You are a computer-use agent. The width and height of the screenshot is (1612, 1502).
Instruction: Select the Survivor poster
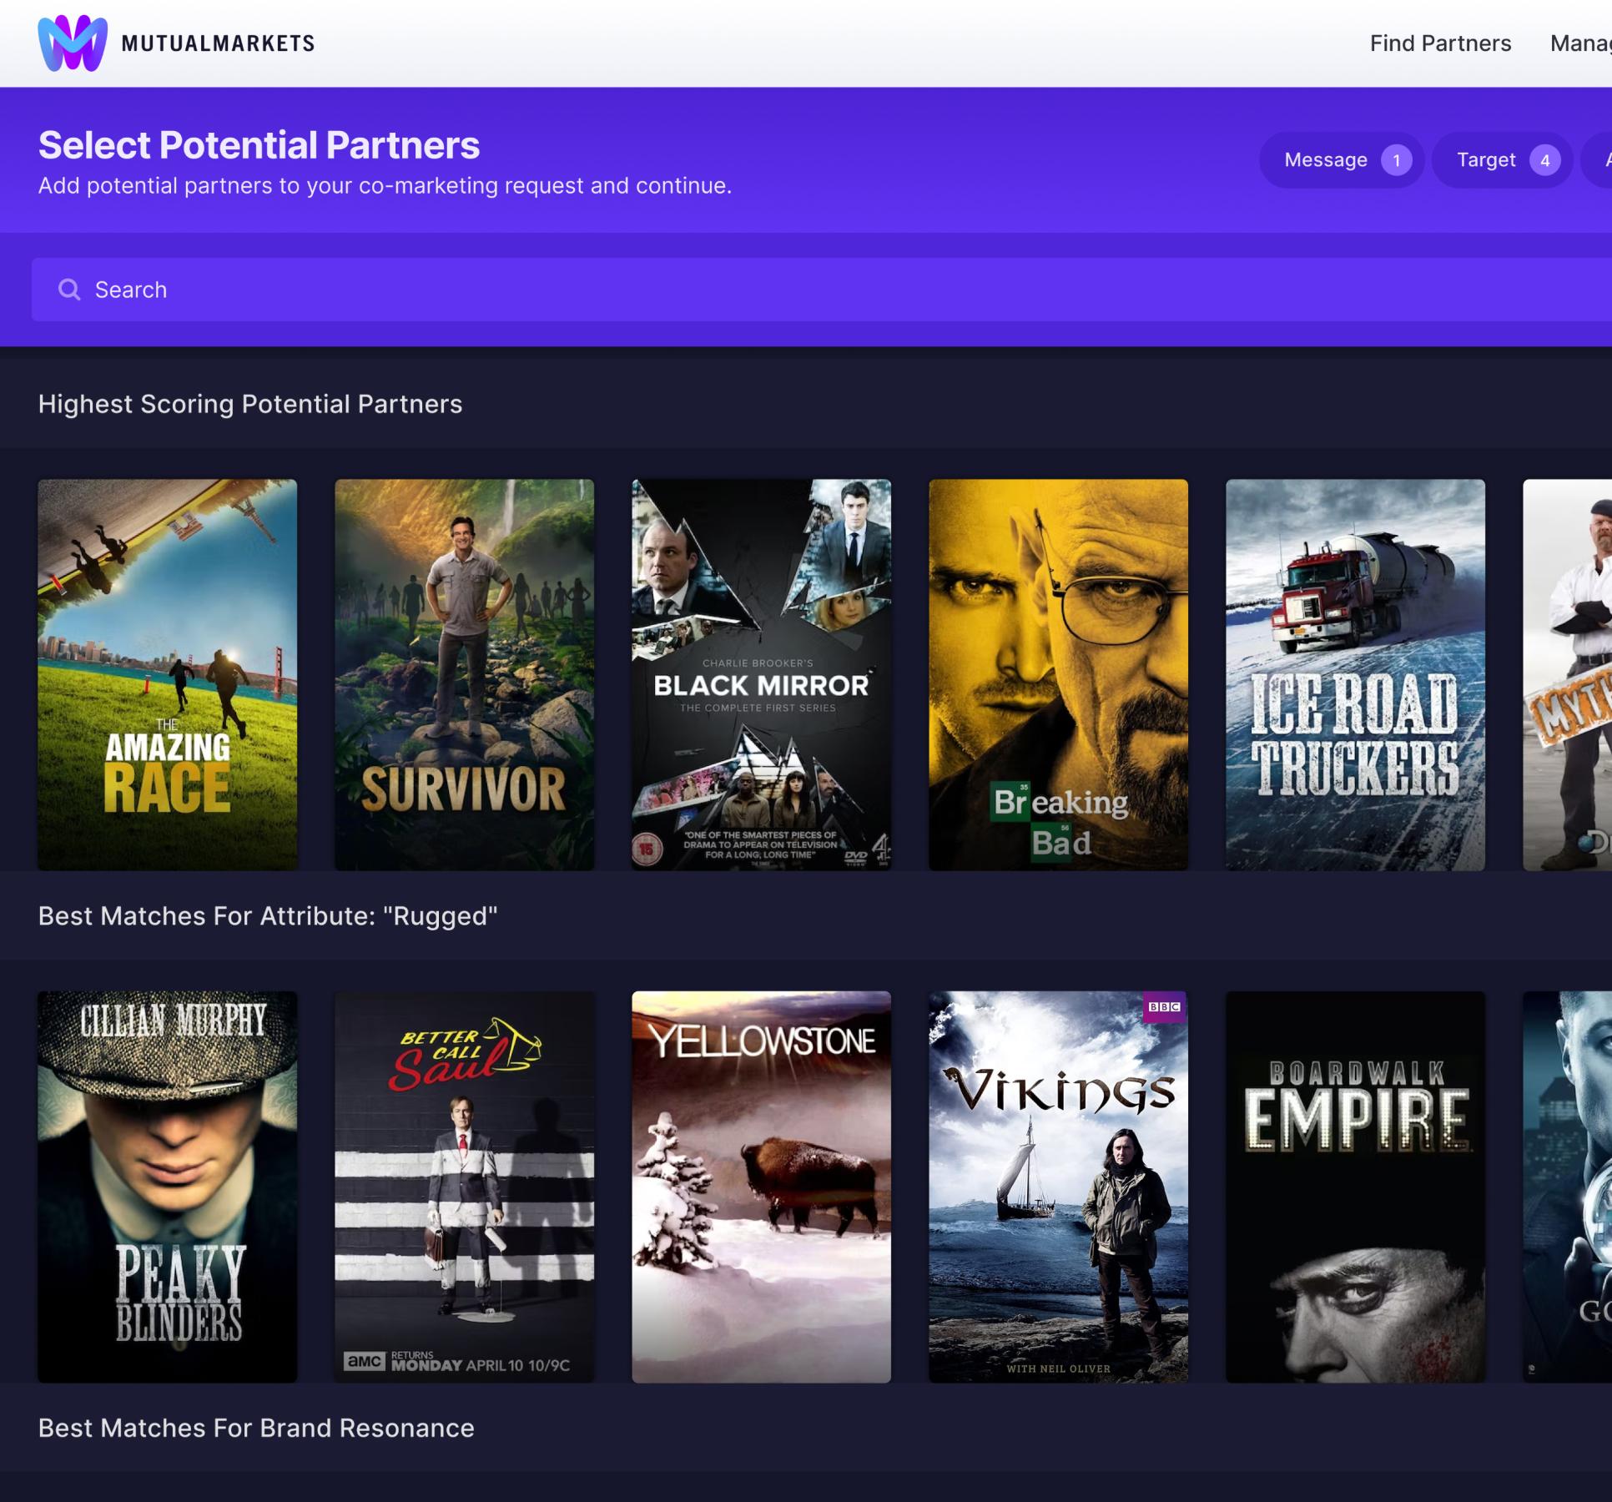[x=465, y=674]
